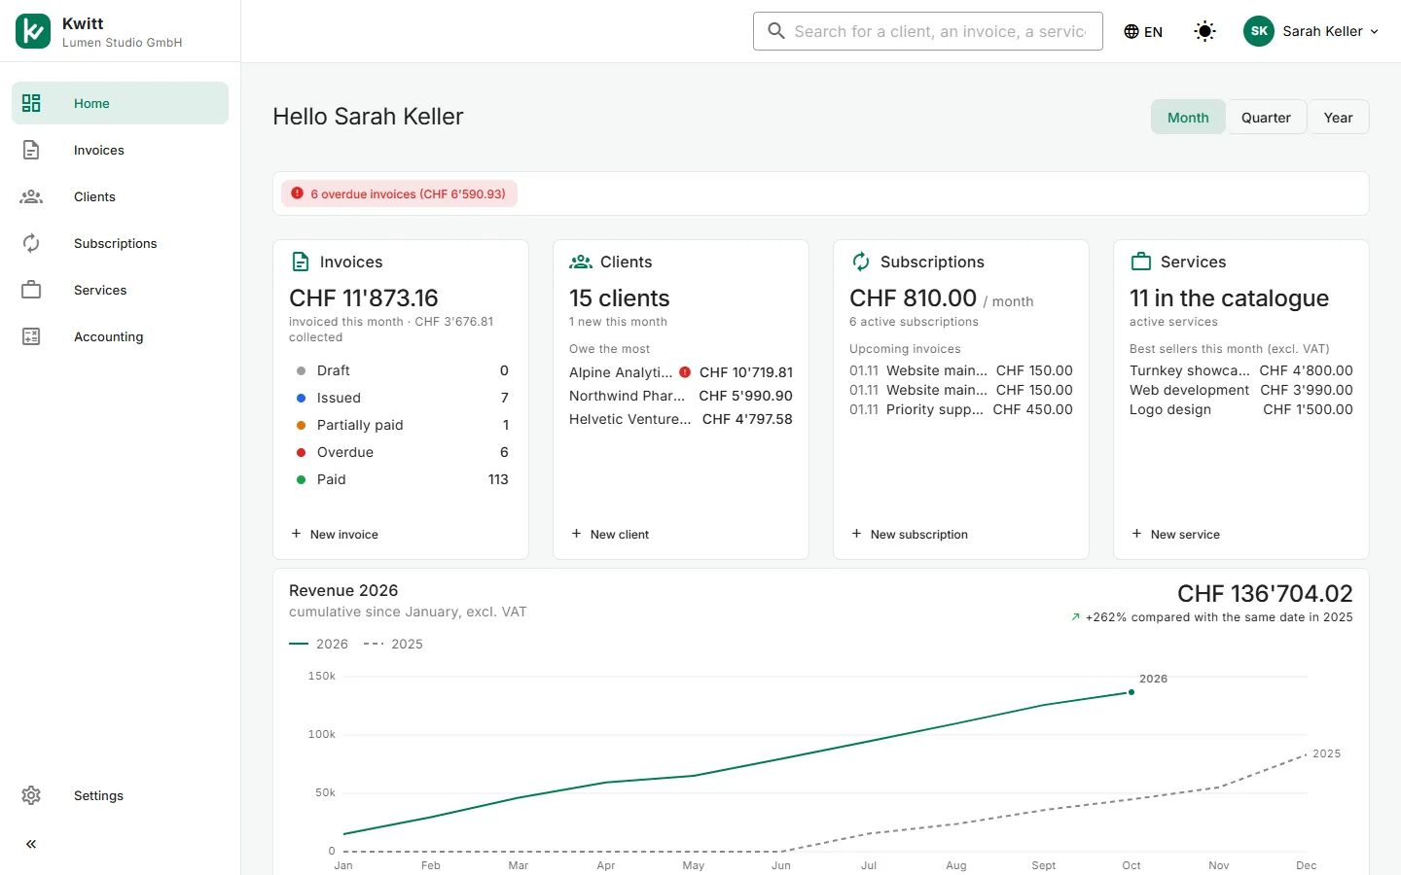Click Paid count 113
This screenshot has height=875, width=1401.
498,479
